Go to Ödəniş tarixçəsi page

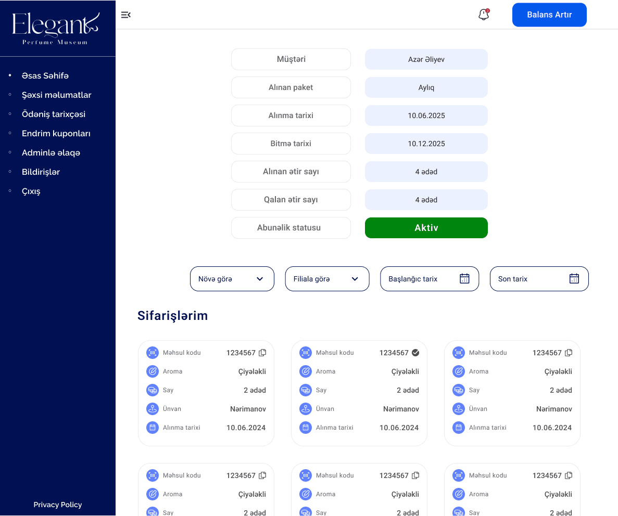point(54,114)
